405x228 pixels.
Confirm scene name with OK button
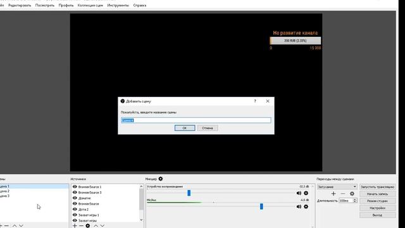(x=185, y=128)
